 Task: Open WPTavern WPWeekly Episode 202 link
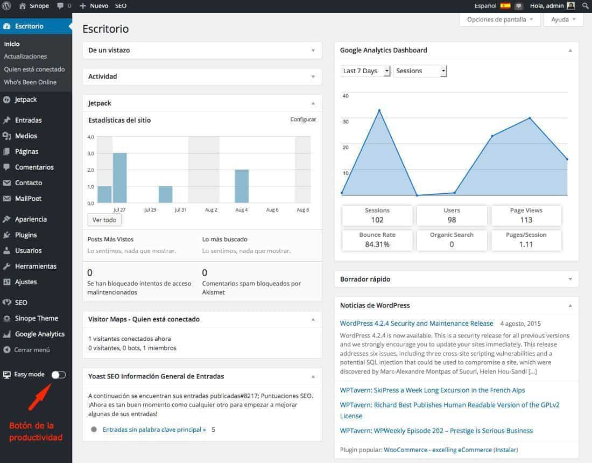(436, 431)
